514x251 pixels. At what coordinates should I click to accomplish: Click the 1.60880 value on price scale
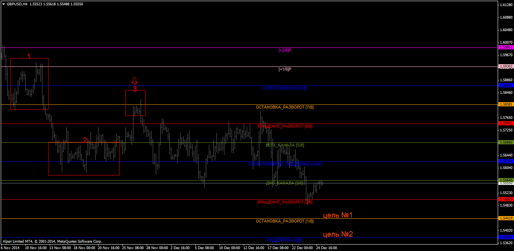tap(506, 17)
